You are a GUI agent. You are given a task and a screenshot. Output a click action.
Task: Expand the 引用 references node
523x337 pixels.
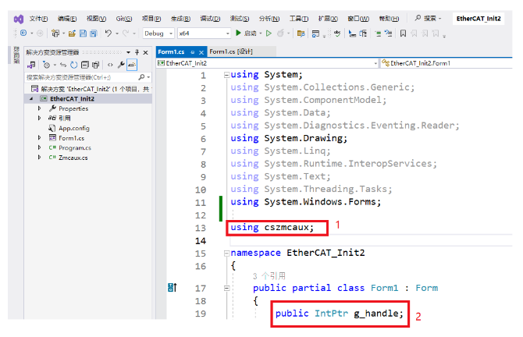pyautogui.click(x=39, y=118)
